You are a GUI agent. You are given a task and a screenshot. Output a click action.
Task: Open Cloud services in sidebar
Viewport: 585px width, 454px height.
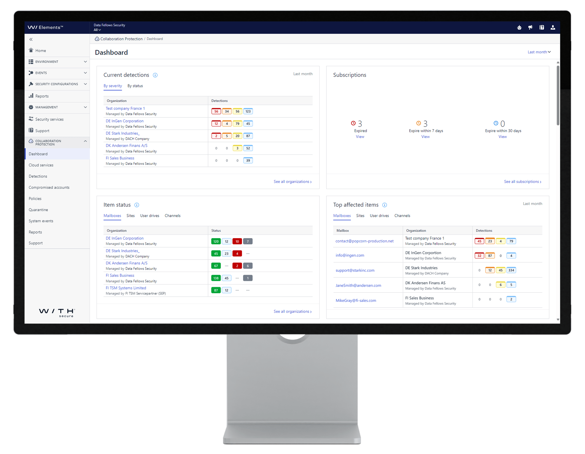click(x=41, y=165)
